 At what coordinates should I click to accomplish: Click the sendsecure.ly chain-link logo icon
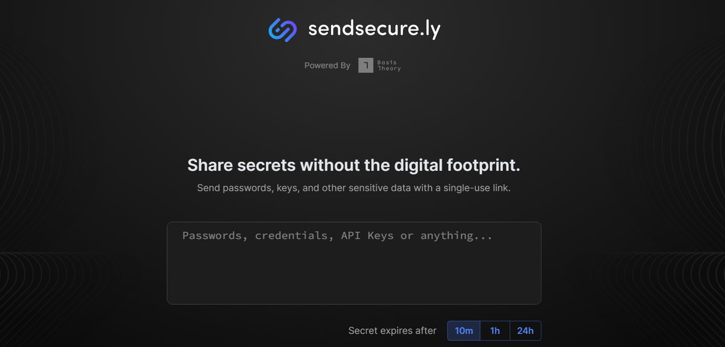[x=283, y=30]
